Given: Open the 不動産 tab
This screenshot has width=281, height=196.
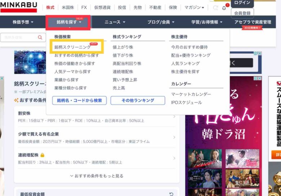Looking at the screenshot, I should pos(155,8).
